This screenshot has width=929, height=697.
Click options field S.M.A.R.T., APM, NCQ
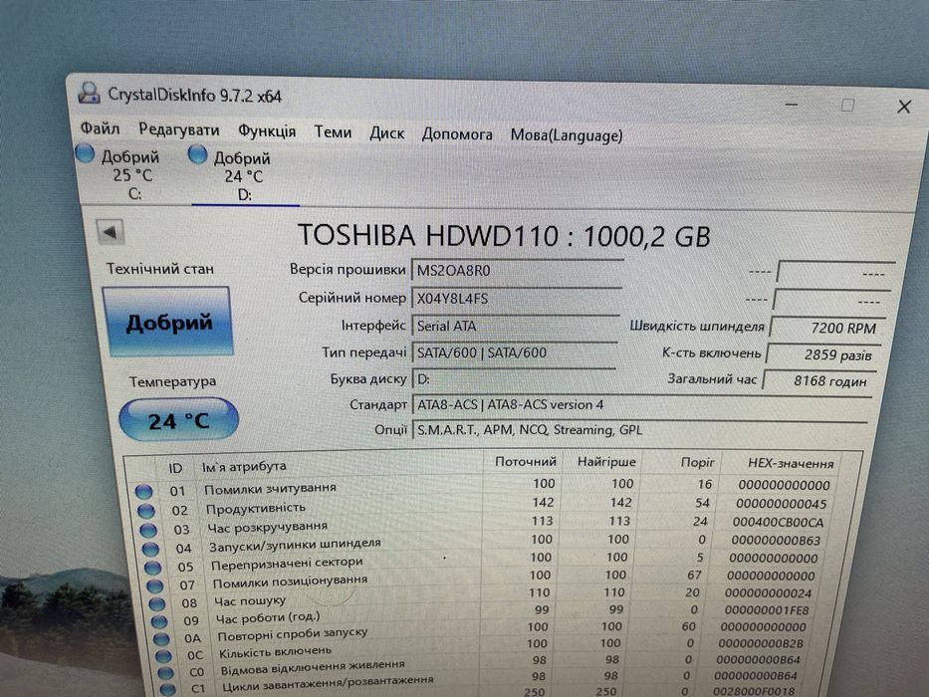point(640,430)
